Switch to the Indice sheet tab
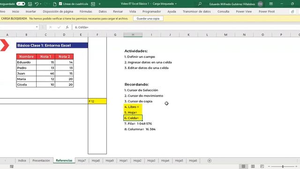The width and height of the screenshot is (300, 169). (22, 161)
